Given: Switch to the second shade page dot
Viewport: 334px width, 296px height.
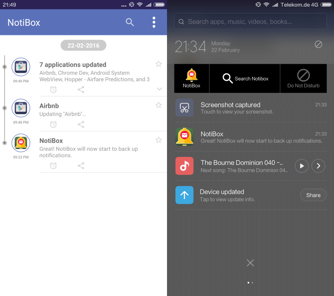Looking at the screenshot, I should tap(253, 283).
